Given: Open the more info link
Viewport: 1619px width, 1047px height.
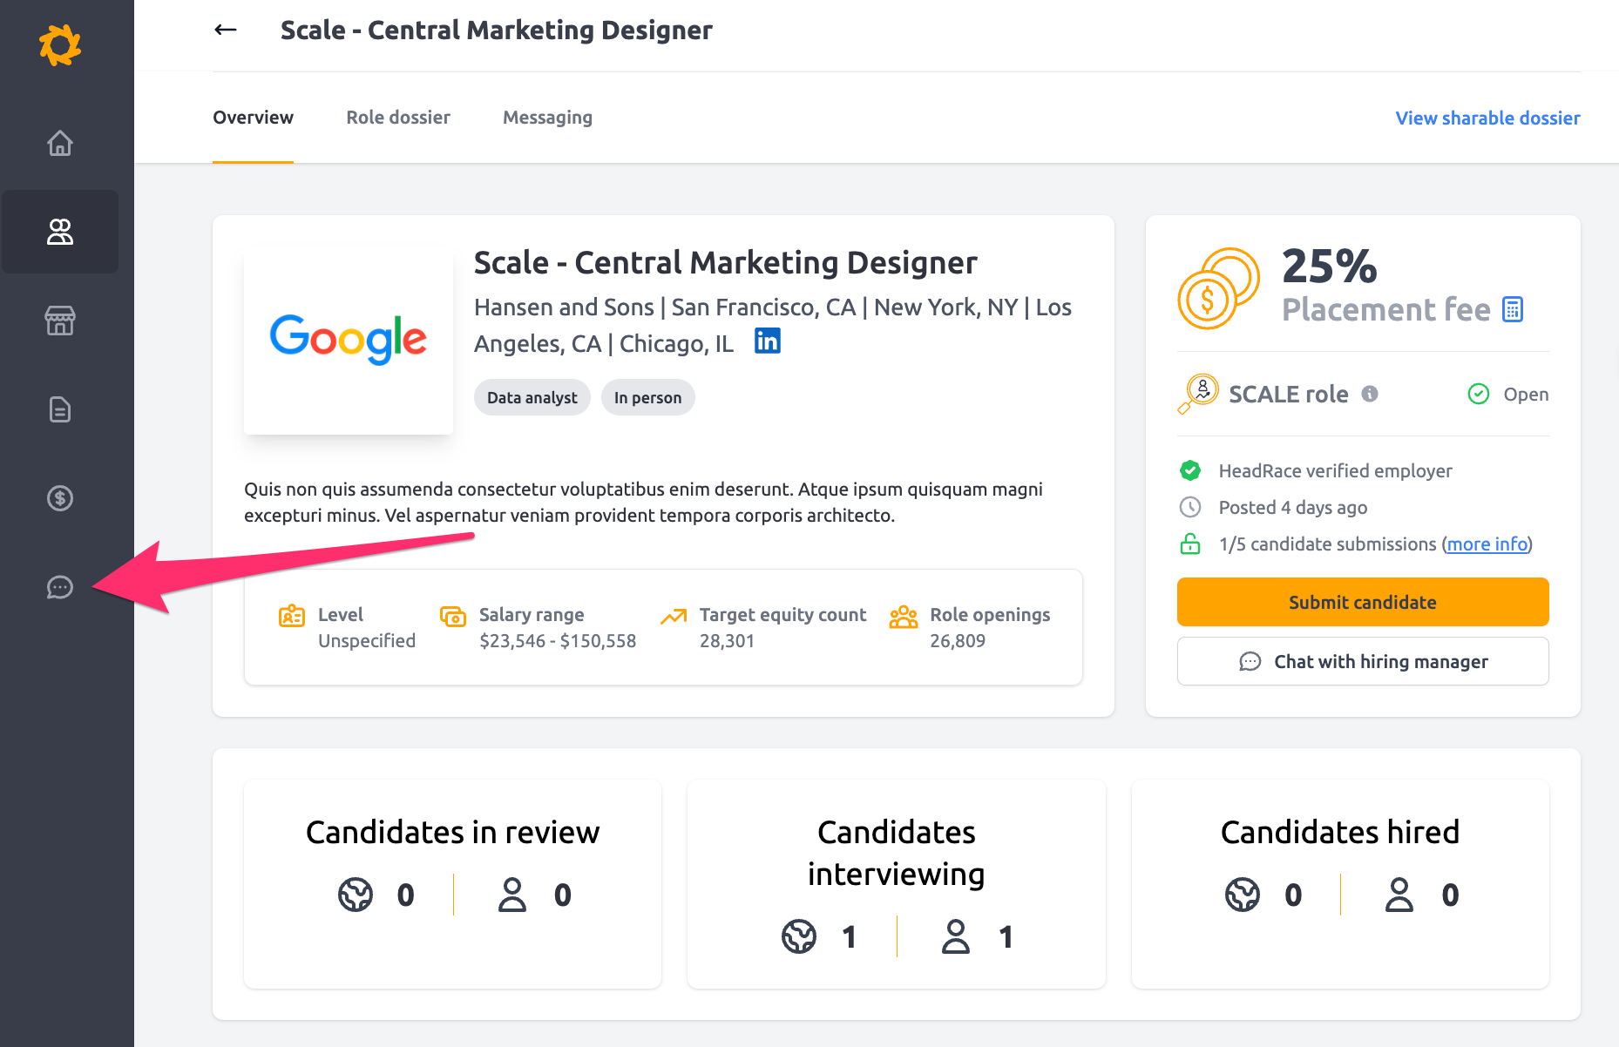Looking at the screenshot, I should click(1487, 544).
